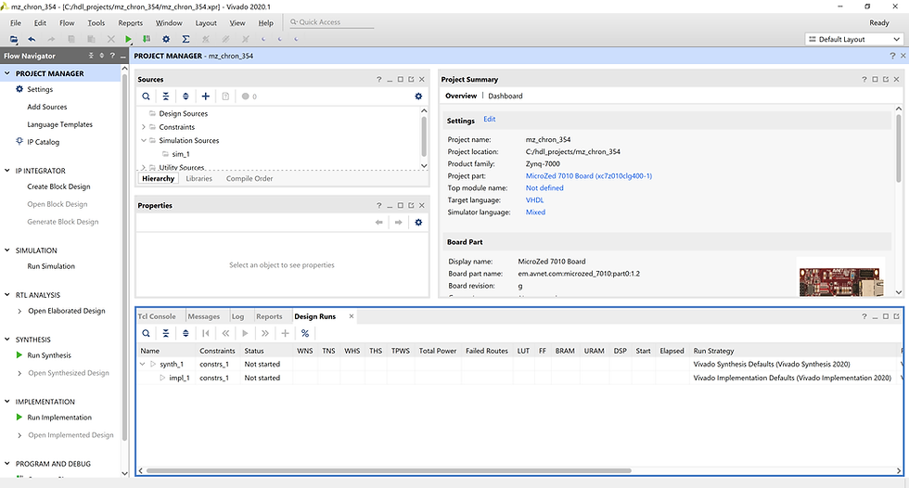
Task: Collapse the Simulation Sources folder
Action: pos(144,140)
